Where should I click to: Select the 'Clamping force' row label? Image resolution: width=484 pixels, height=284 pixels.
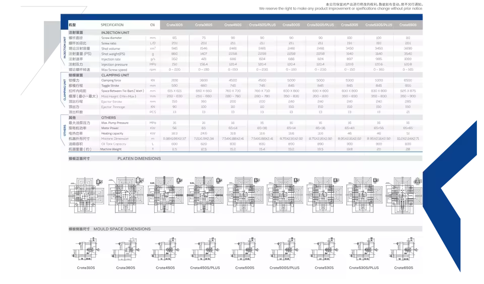(x=111, y=81)
